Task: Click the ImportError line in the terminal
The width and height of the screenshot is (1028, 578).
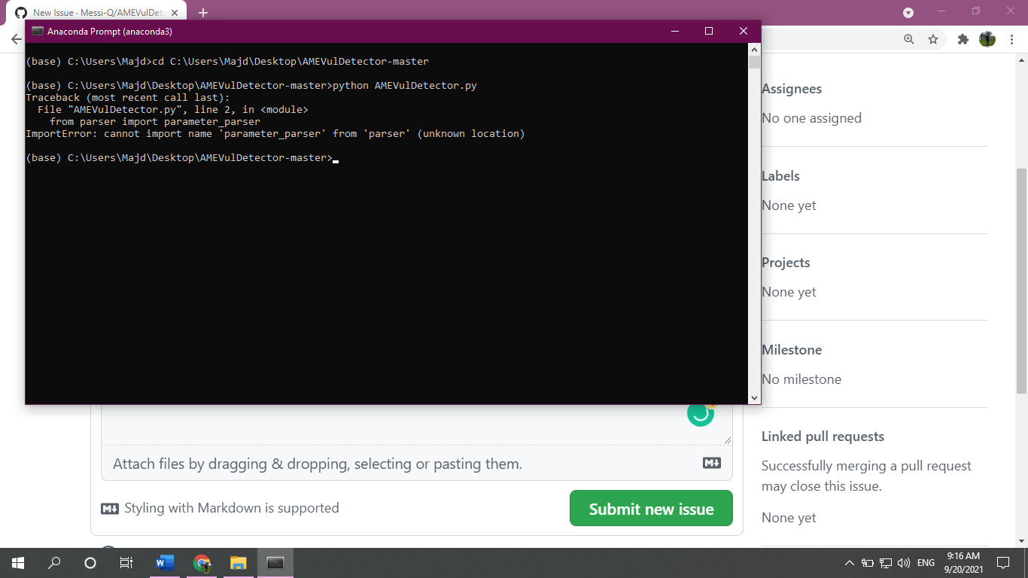Action: 275,134
